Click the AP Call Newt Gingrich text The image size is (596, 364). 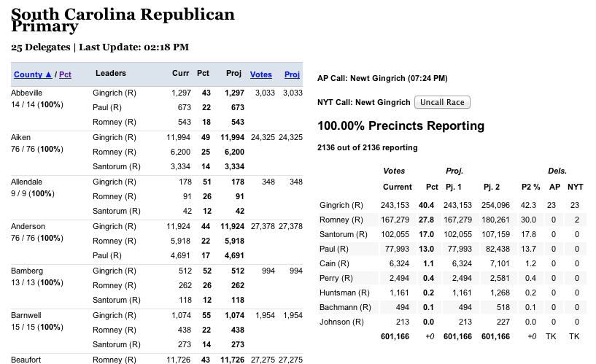tap(382, 78)
